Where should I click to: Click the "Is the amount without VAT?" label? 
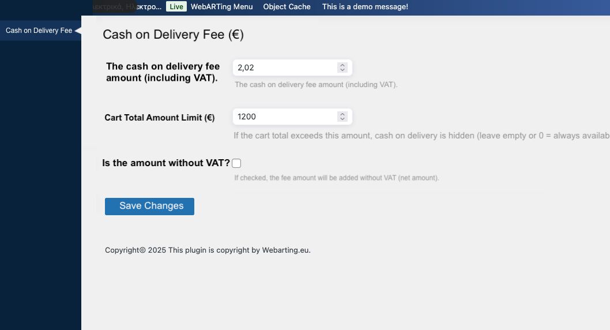pos(165,163)
